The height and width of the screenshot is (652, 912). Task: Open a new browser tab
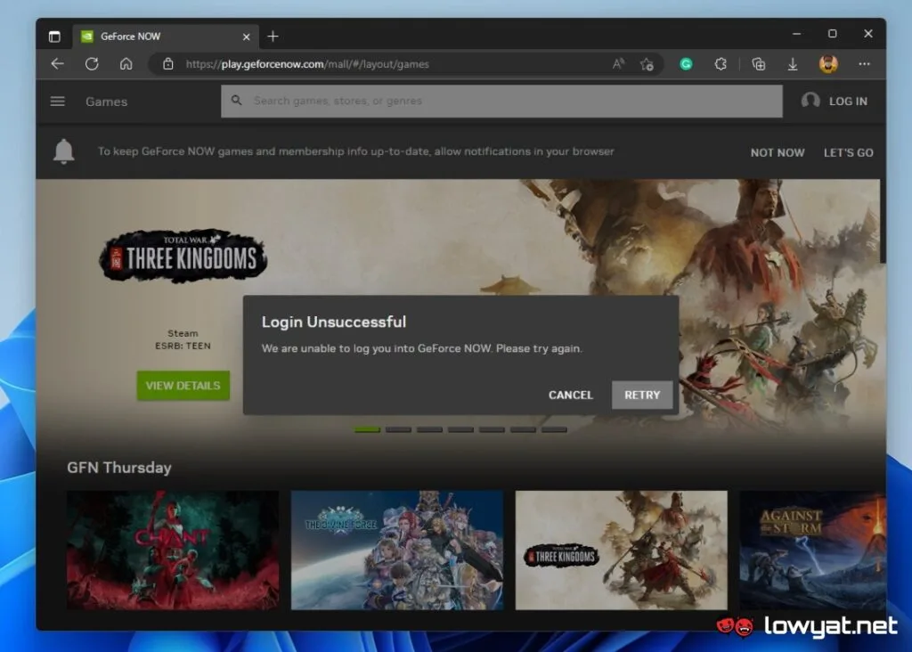273,37
